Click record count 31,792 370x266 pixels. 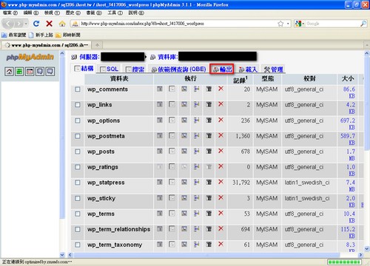[241, 183]
